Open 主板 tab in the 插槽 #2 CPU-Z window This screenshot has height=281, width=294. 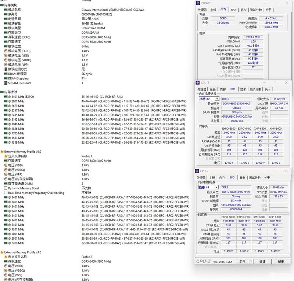[213, 89]
